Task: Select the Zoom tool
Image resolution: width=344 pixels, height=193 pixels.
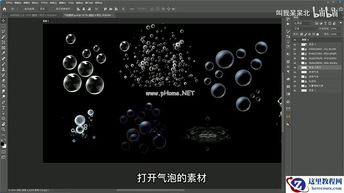Action: 4,129
